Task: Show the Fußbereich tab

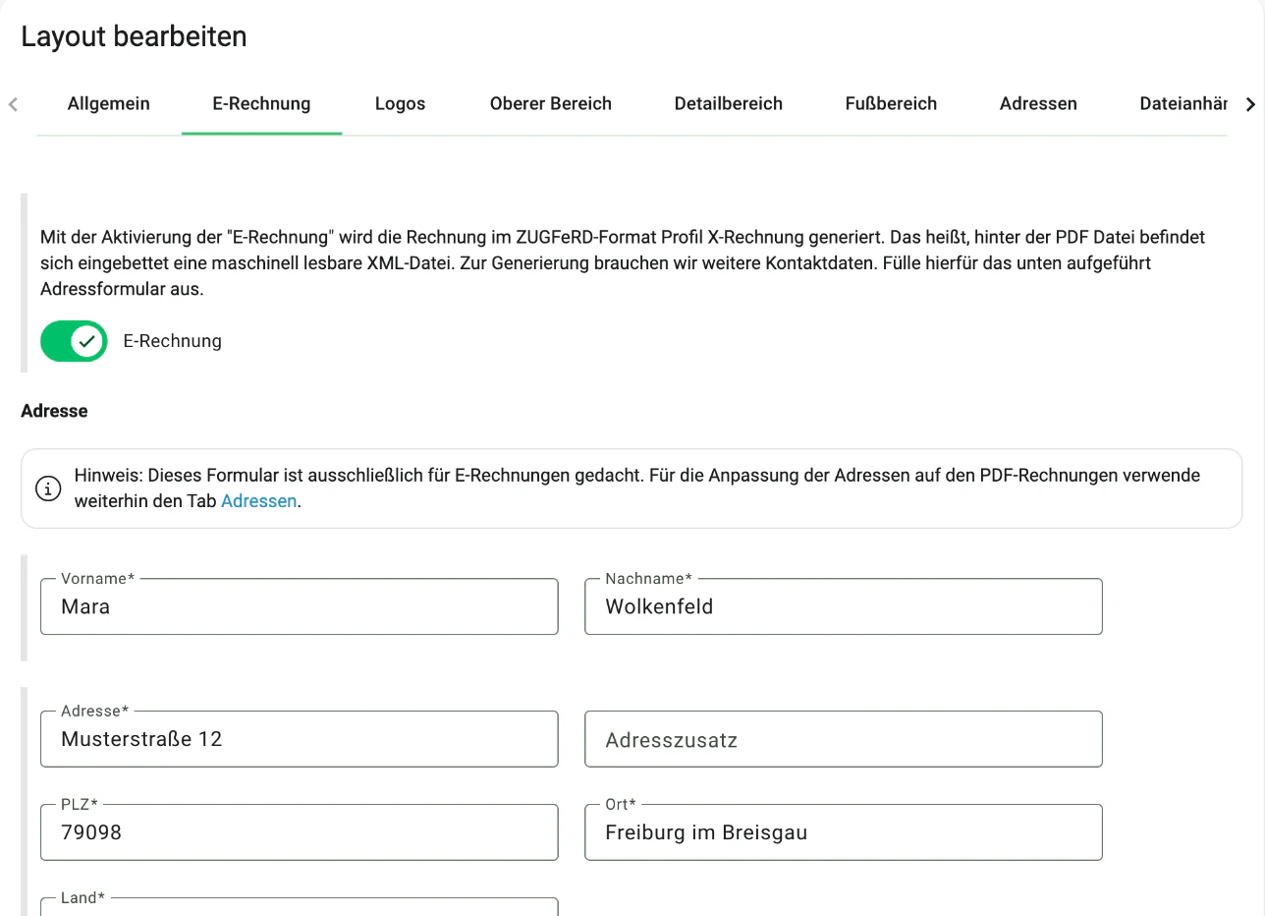Action: tap(891, 103)
